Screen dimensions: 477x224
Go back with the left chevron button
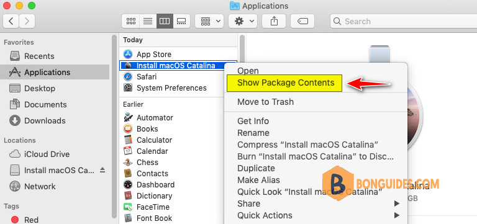(x=11, y=21)
